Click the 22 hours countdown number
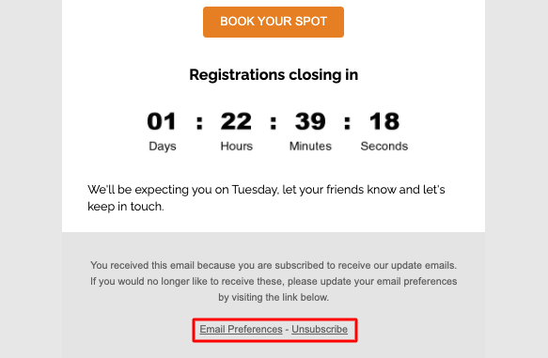The width and height of the screenshot is (548, 358). (236, 121)
